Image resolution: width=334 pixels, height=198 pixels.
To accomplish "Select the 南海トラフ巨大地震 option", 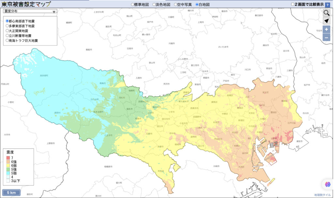I will tap(7, 41).
